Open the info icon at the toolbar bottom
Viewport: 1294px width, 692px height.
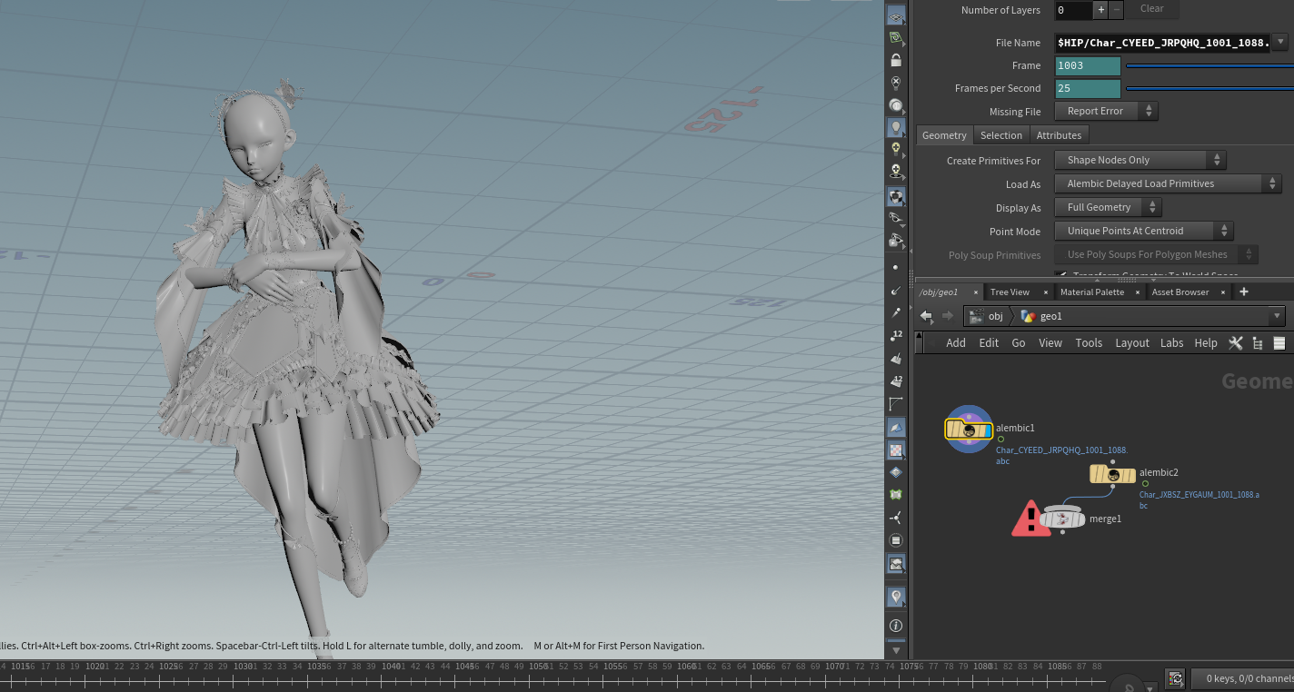pos(896,626)
